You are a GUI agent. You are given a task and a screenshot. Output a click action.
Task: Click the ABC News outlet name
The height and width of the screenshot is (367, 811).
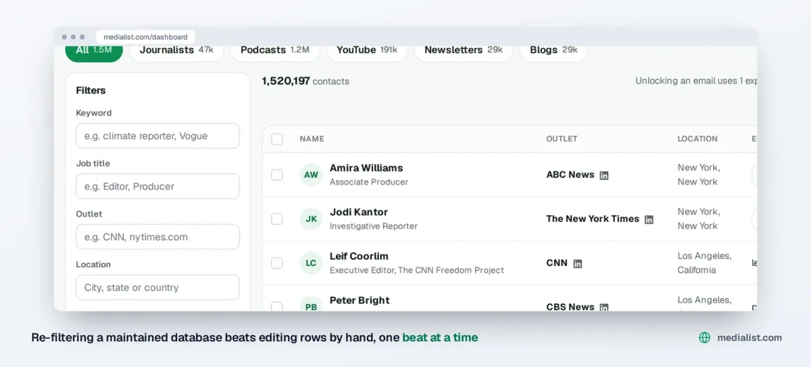(570, 175)
